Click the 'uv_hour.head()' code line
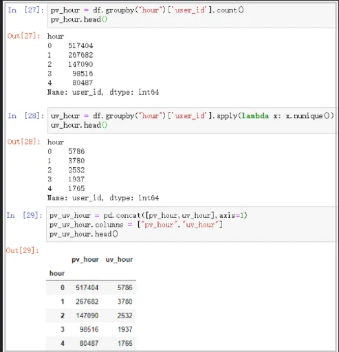The height and width of the screenshot is (352, 339). [79, 125]
